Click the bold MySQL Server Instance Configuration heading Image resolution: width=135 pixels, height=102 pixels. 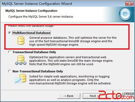(x=31, y=11)
